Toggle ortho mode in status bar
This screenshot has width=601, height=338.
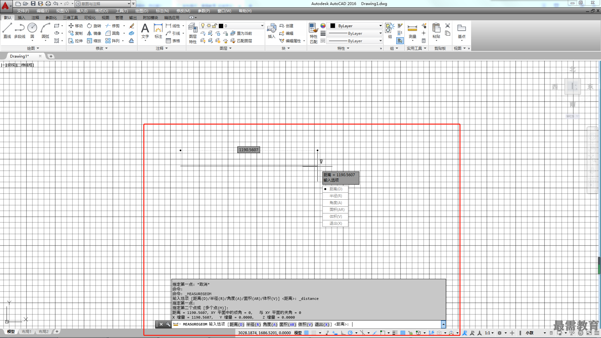coord(343,333)
